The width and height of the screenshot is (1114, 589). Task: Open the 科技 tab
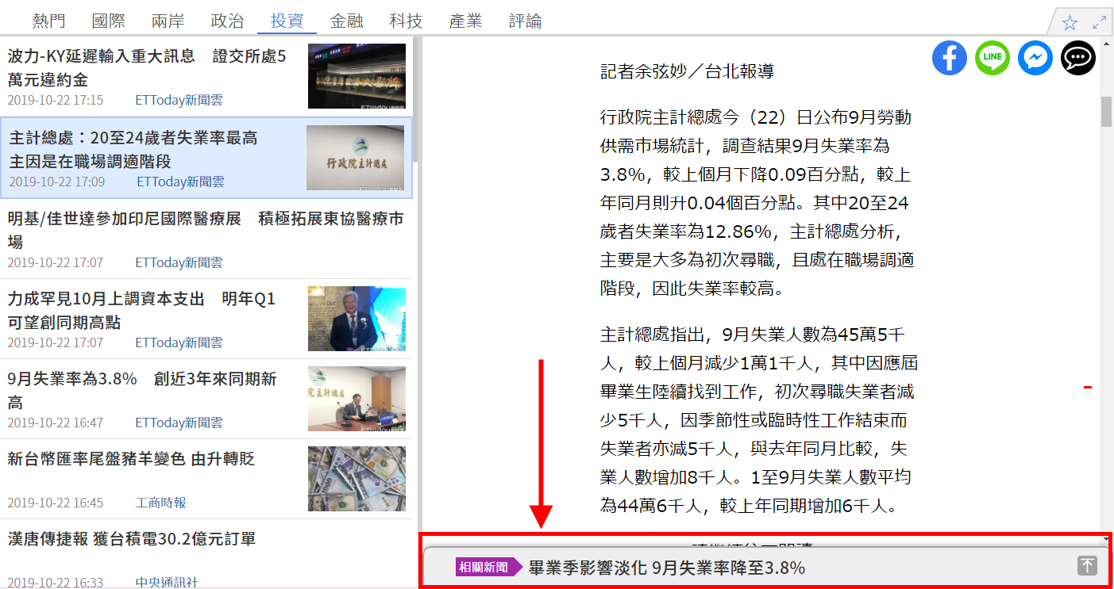coord(407,21)
